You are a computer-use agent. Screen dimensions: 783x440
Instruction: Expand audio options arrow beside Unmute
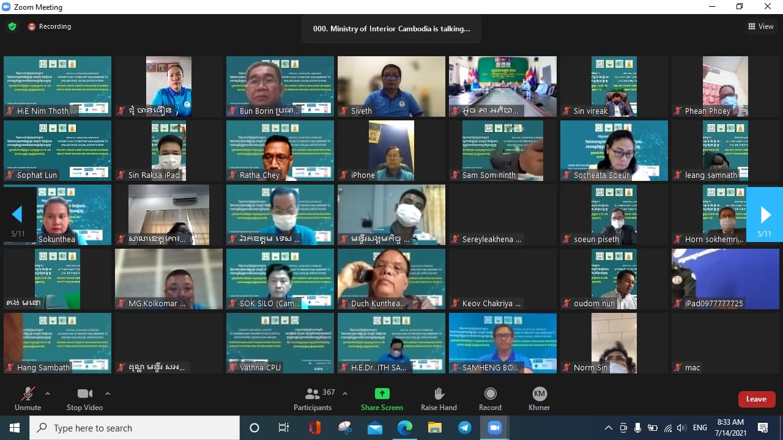(48, 394)
